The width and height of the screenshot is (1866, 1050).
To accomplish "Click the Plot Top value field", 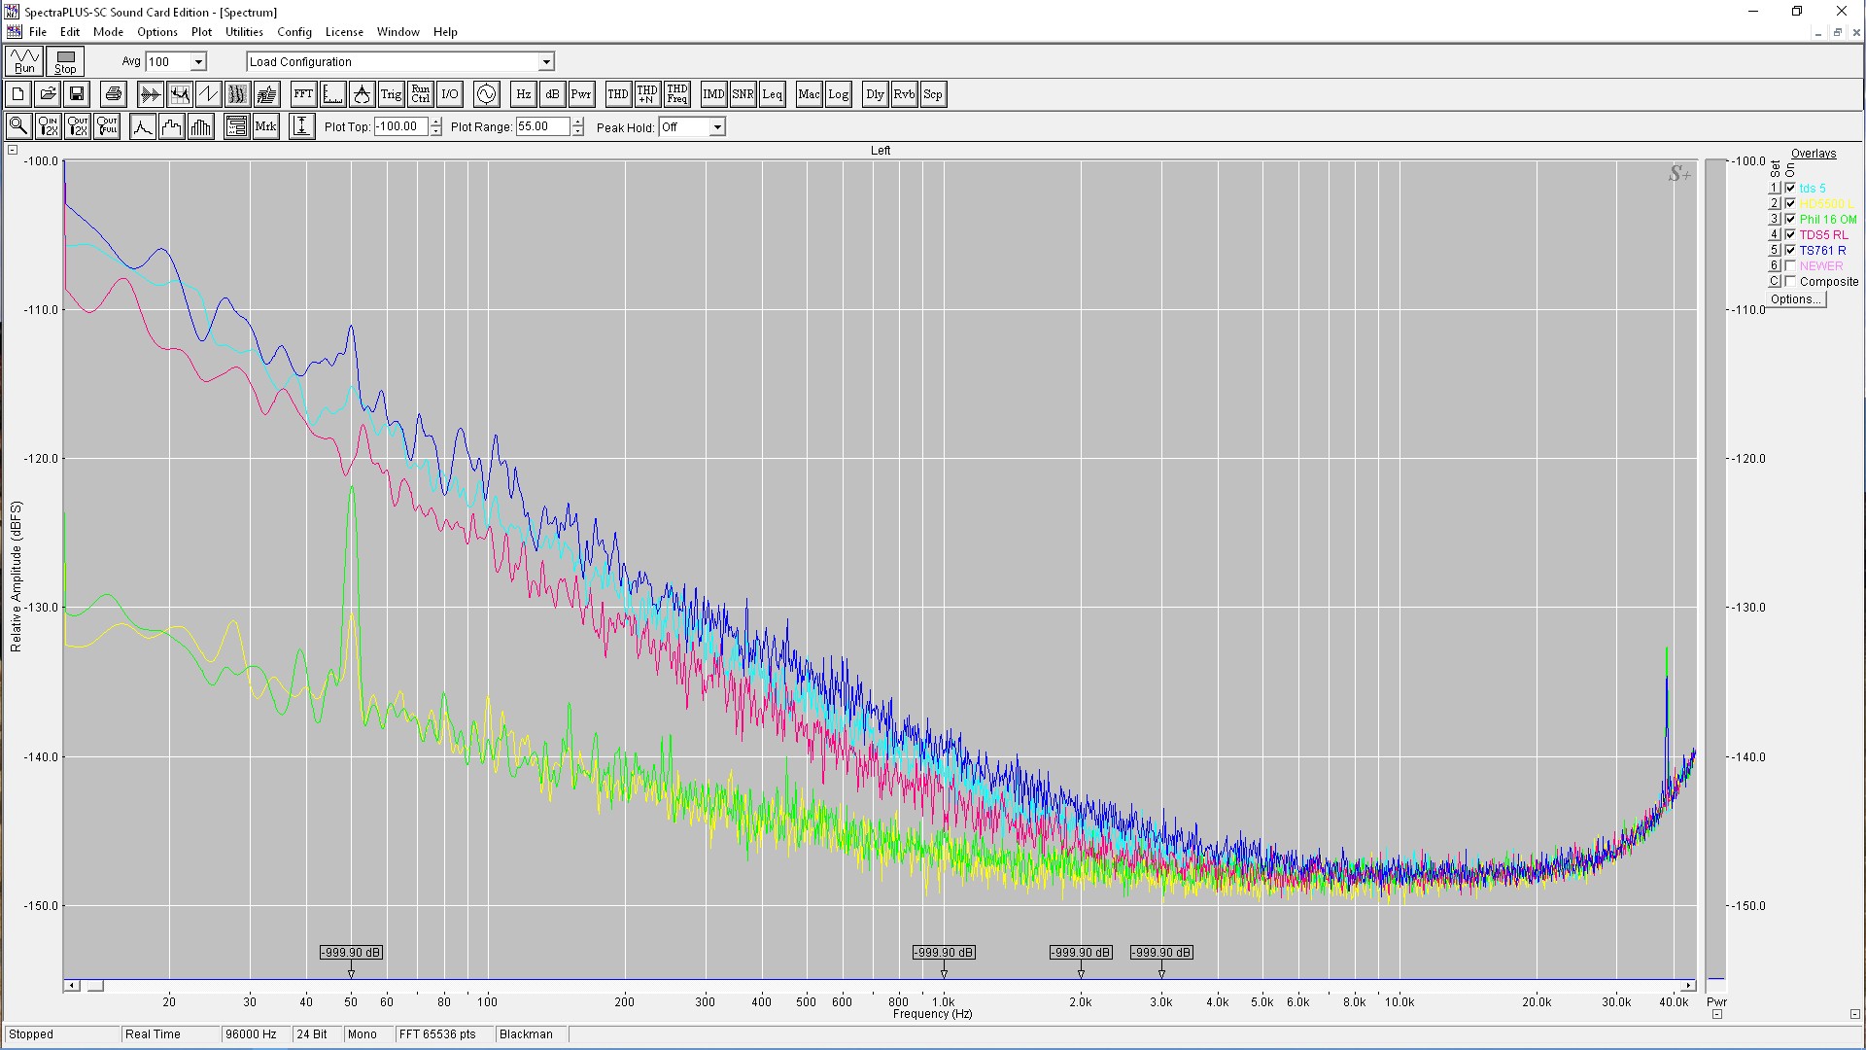I will [400, 126].
